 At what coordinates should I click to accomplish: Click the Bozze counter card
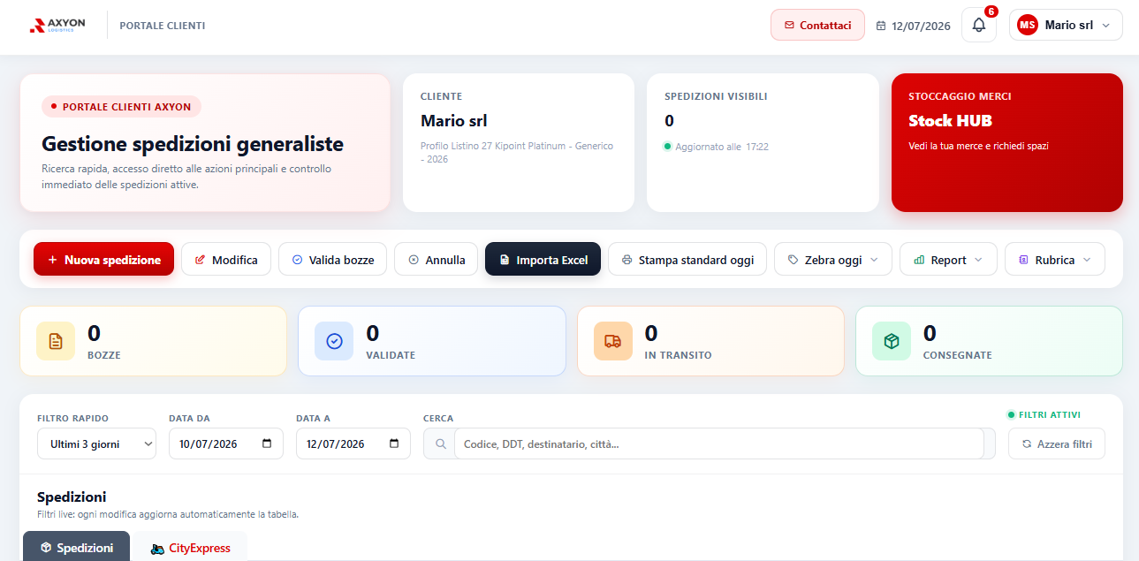coord(154,341)
